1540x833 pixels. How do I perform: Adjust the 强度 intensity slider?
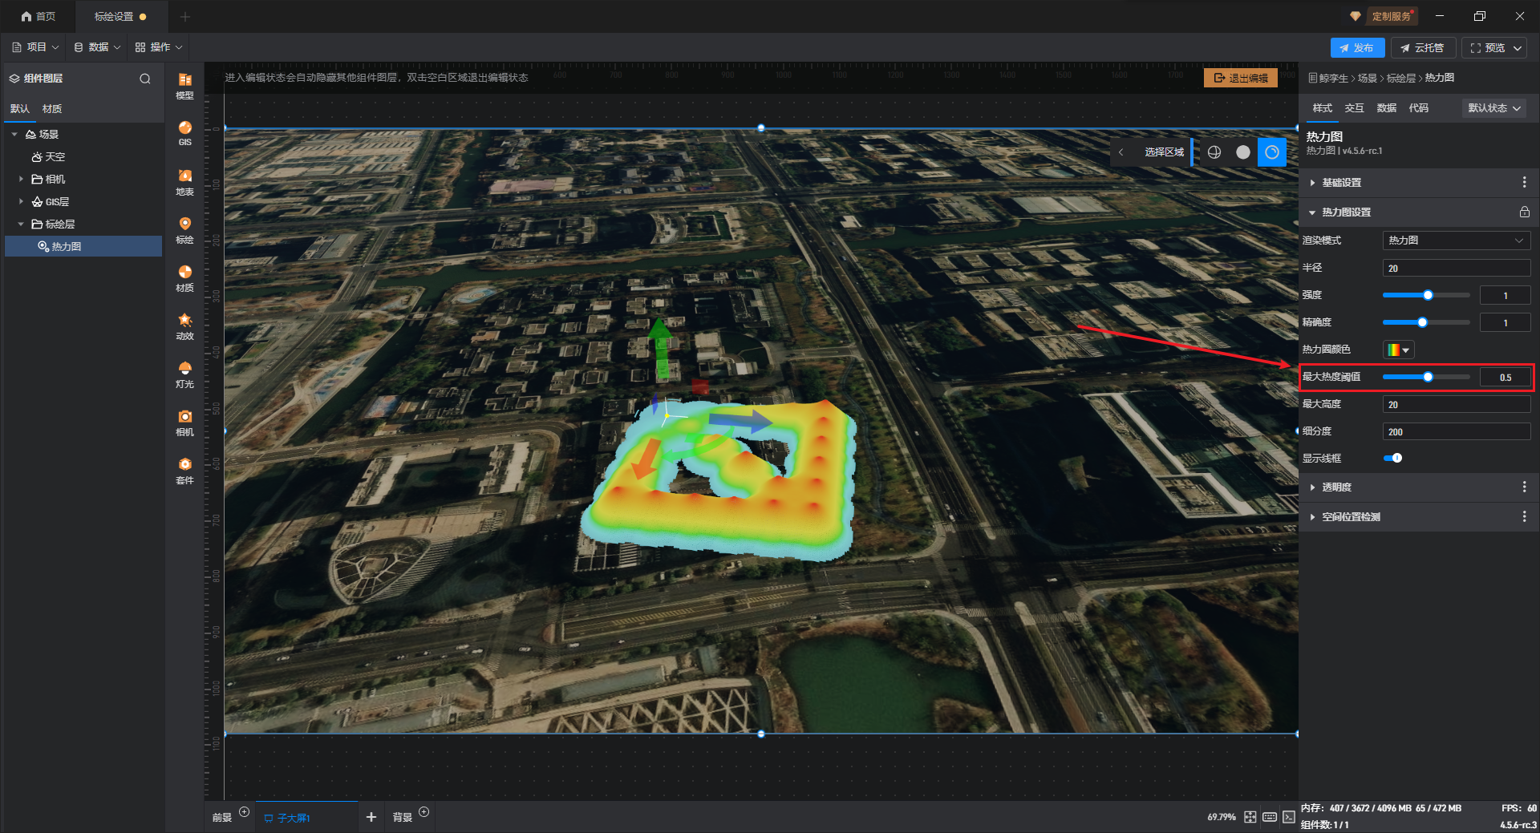pos(1426,296)
